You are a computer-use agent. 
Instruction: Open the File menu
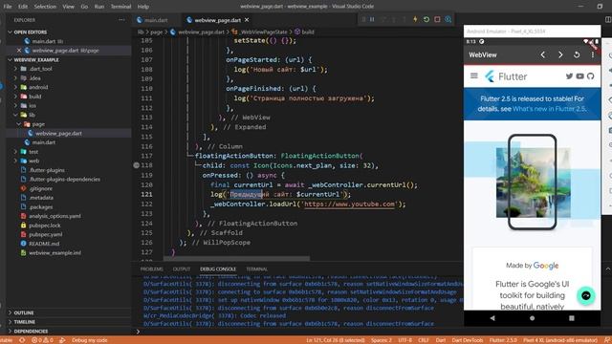[x=8, y=7]
